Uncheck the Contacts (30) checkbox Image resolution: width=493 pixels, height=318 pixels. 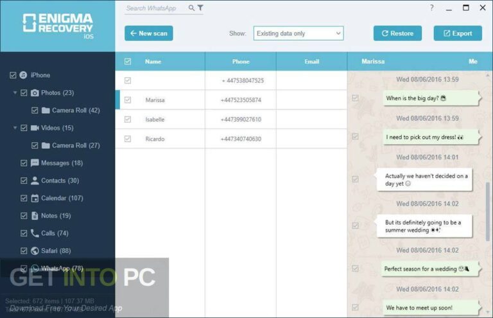[24, 181]
